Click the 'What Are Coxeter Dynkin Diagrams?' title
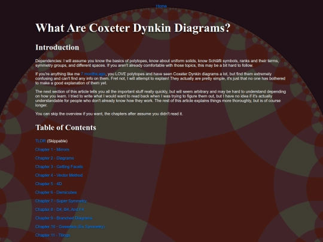 133,27
